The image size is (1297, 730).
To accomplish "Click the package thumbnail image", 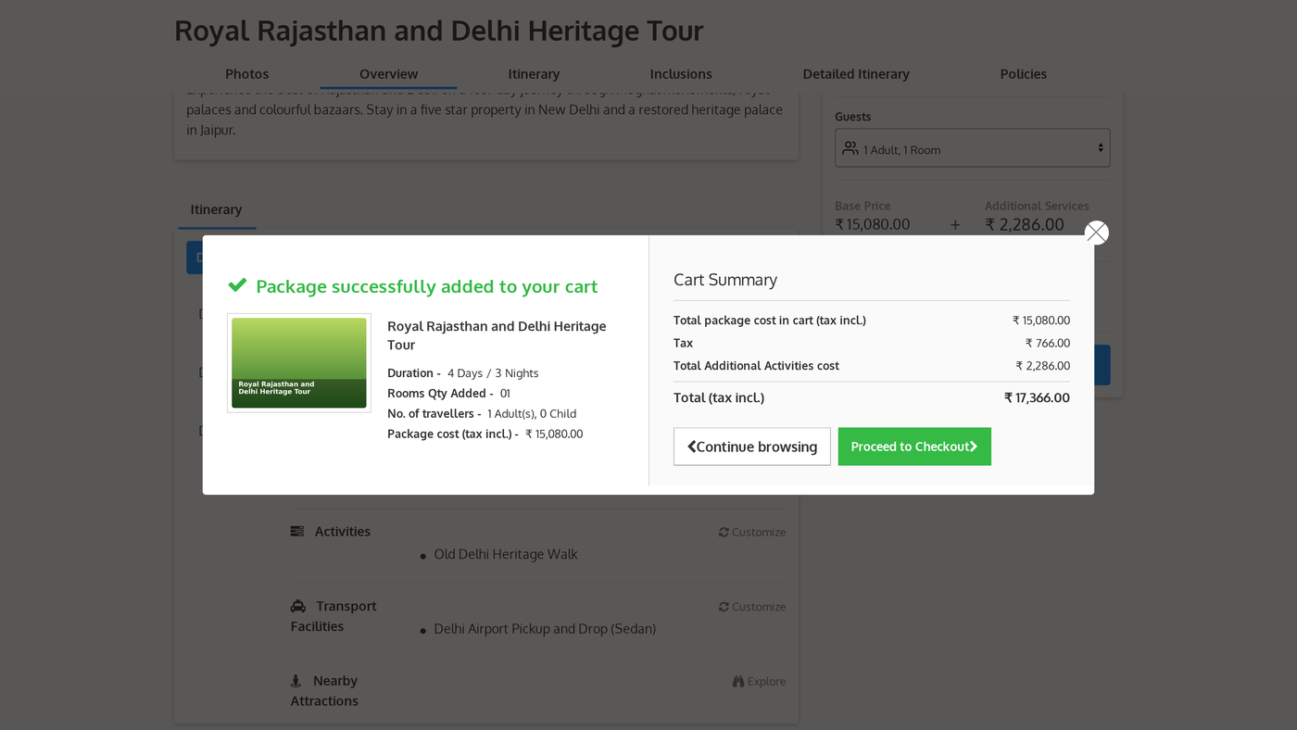I will [x=299, y=363].
